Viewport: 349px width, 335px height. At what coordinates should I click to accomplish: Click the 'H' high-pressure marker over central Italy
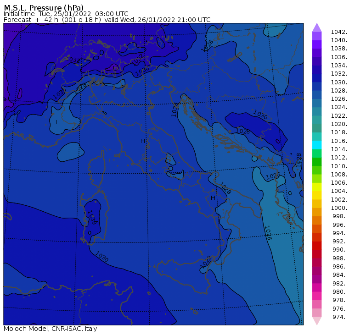click(x=143, y=141)
